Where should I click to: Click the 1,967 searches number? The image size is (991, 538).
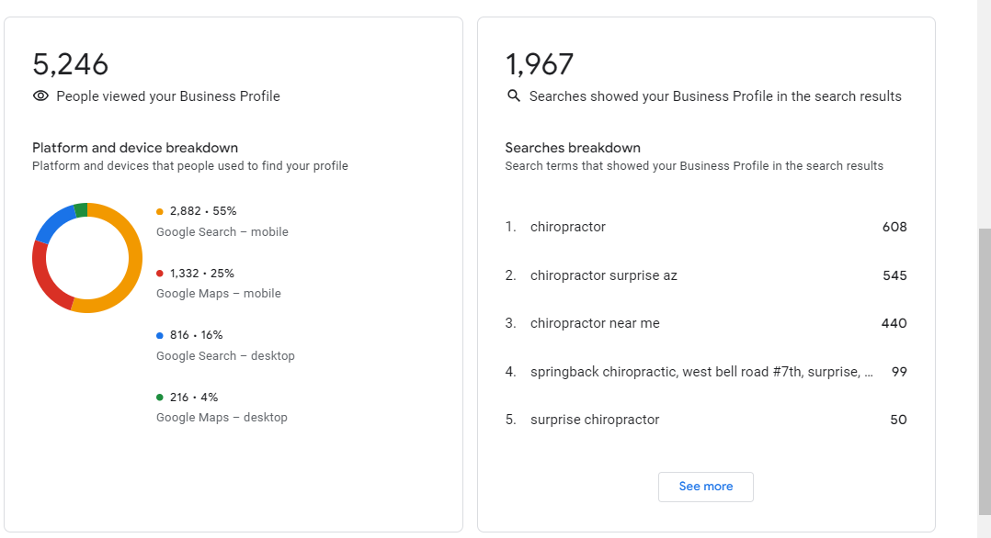tap(540, 64)
